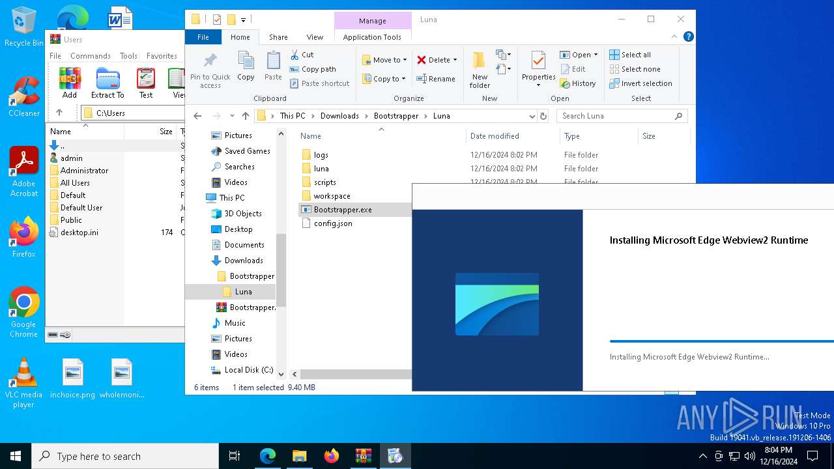
Task: Open the File tab in Explorer
Action: pos(203,37)
